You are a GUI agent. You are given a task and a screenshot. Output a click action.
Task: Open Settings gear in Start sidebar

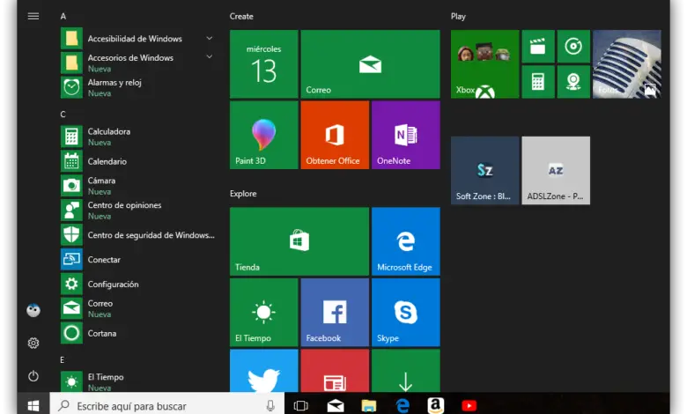pos(33,343)
